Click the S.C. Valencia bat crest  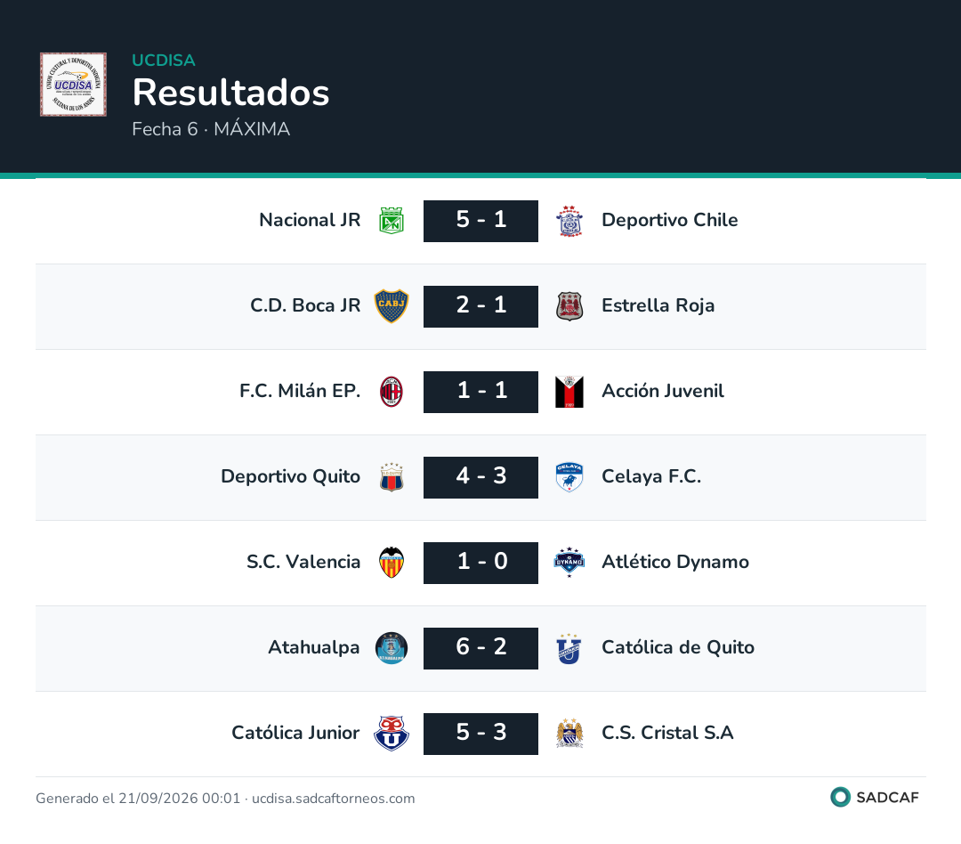(x=392, y=563)
